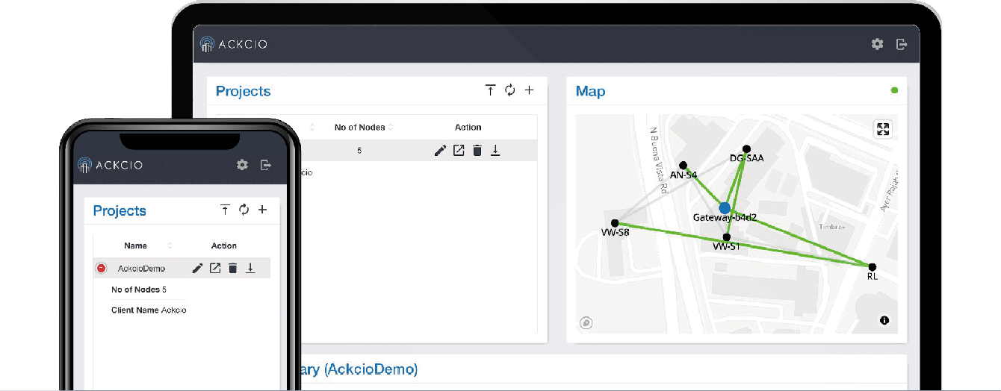This screenshot has width=1001, height=391.
Task: Select the Gateway-b4d2 node on map
Action: [x=724, y=207]
